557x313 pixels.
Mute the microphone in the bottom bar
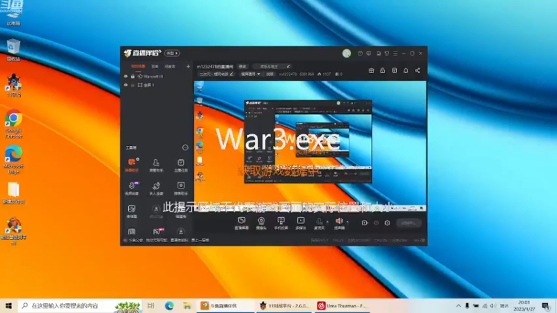(319, 223)
